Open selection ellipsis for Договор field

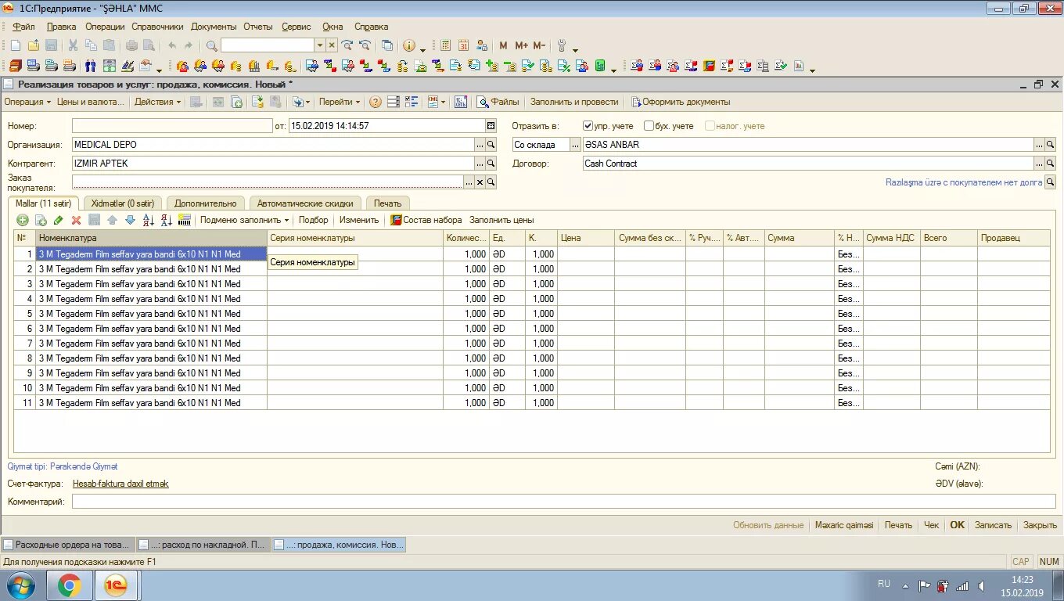pyautogui.click(x=1040, y=164)
